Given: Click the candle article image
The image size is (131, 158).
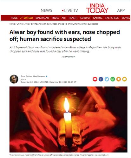Looking at the screenshot, I should pyautogui.click(x=69, y=119).
